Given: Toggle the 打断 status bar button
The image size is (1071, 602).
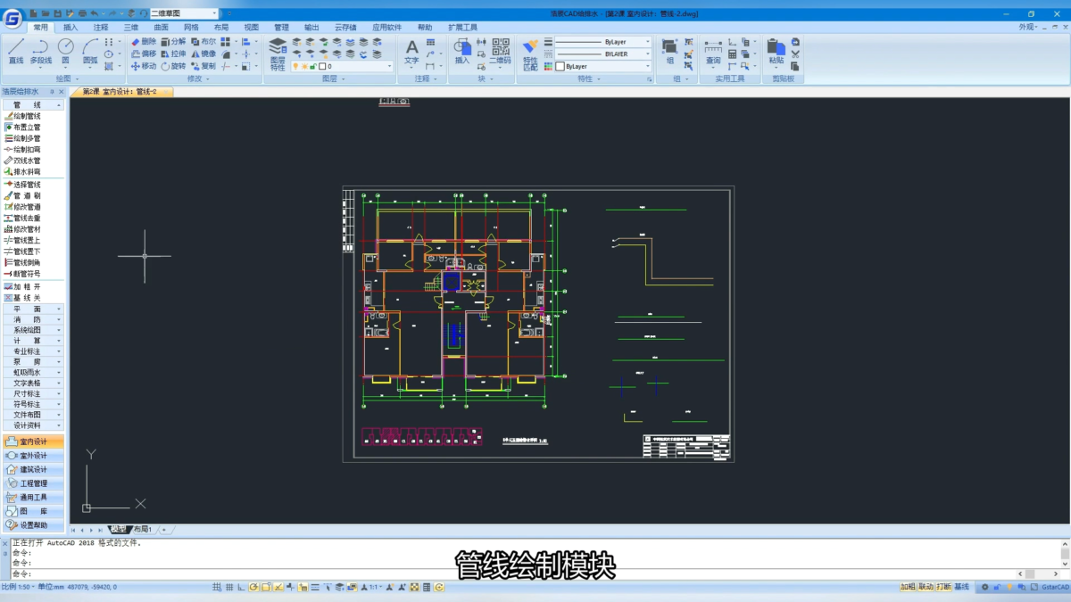Looking at the screenshot, I should pos(943,587).
